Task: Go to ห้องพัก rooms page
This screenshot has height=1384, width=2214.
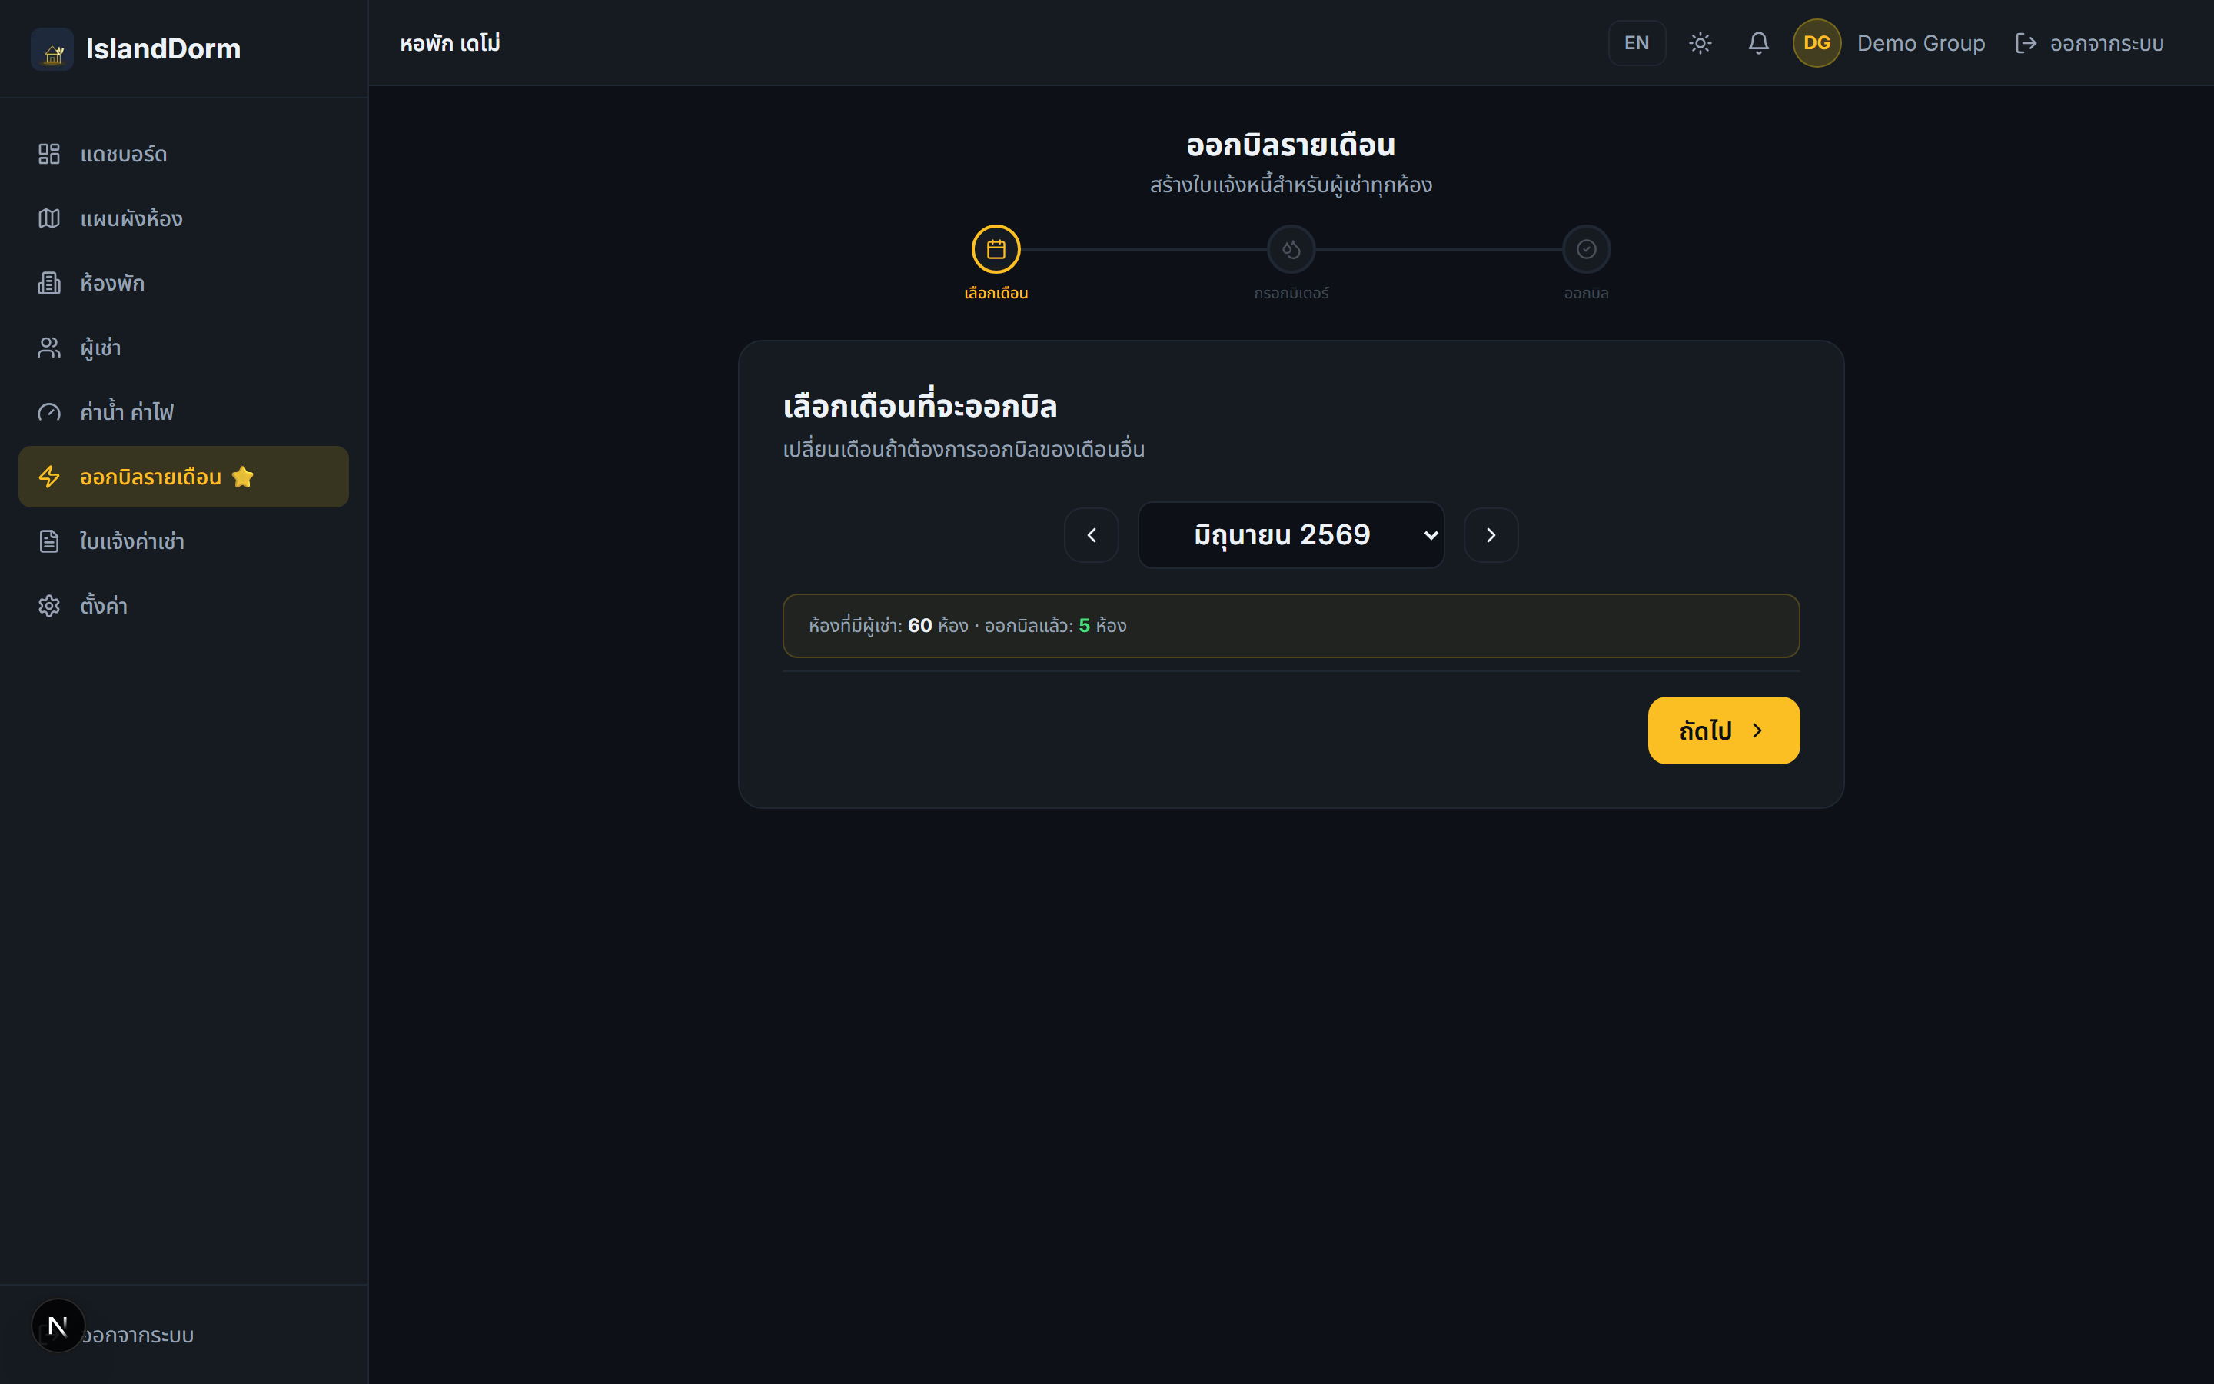Action: click(x=184, y=283)
